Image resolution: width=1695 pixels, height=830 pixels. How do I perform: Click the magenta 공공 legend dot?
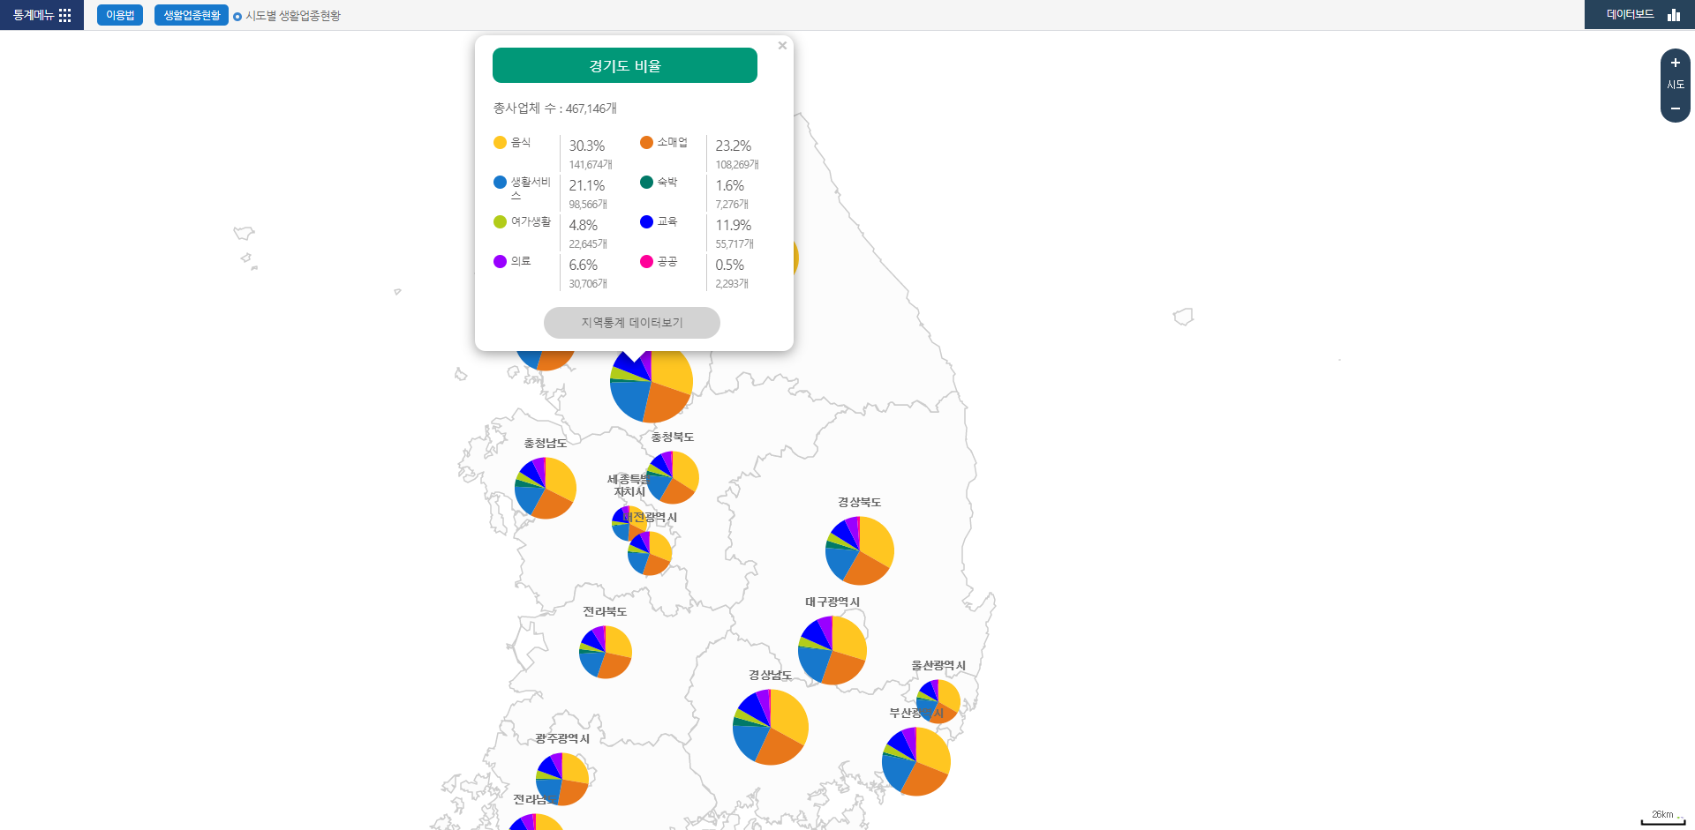tap(646, 262)
